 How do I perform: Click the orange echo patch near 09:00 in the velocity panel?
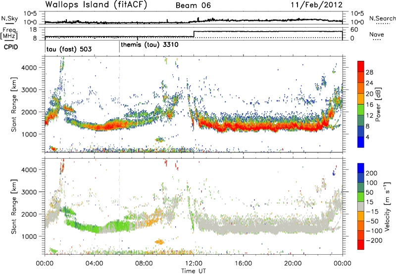point(159,242)
